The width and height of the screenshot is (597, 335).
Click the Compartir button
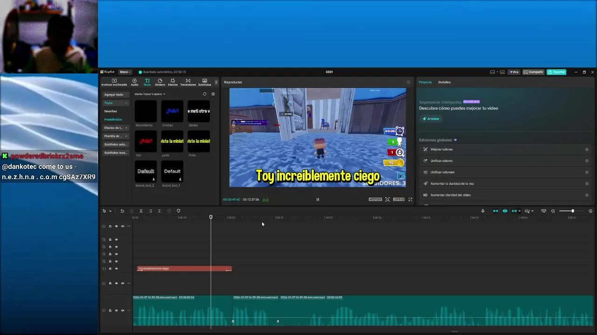[x=534, y=72]
